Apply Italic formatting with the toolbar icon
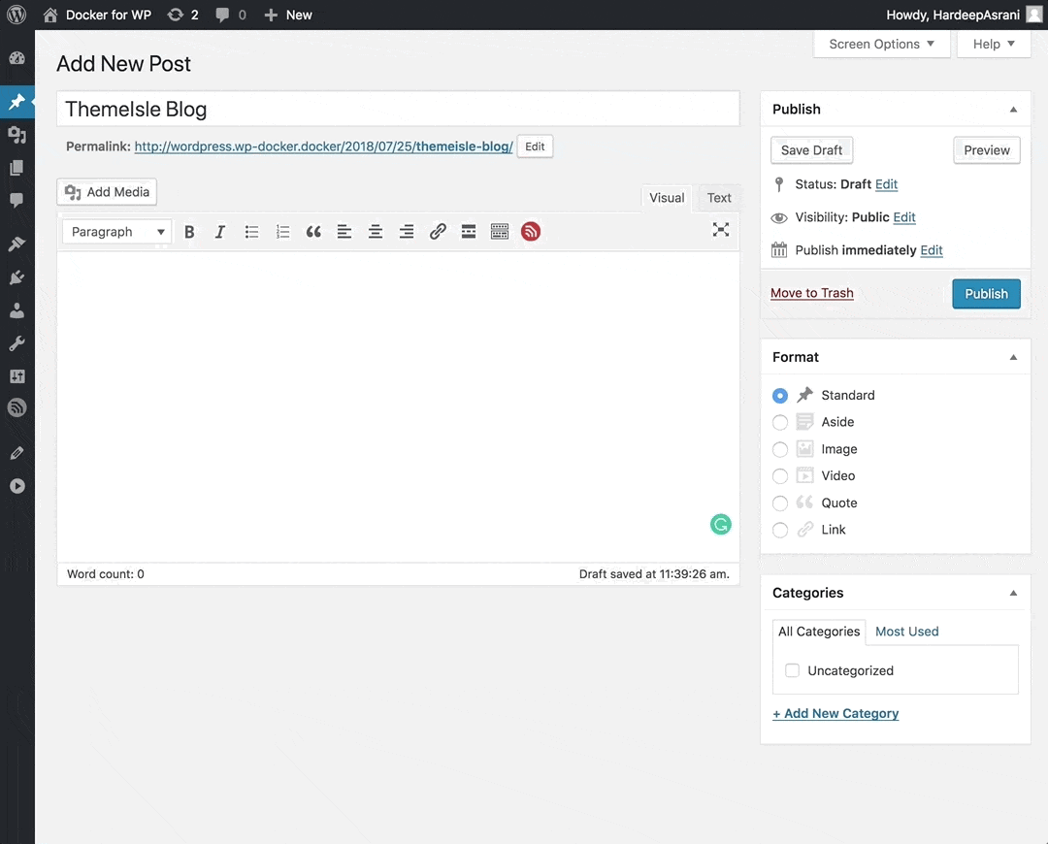The image size is (1048, 844). point(219,231)
